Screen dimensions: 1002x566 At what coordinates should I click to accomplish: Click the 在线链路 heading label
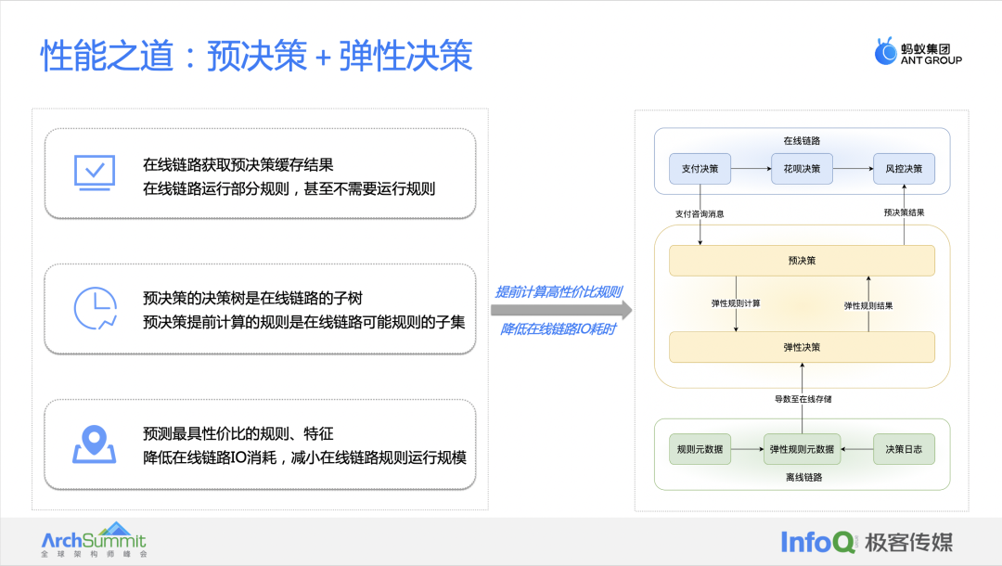(x=802, y=140)
